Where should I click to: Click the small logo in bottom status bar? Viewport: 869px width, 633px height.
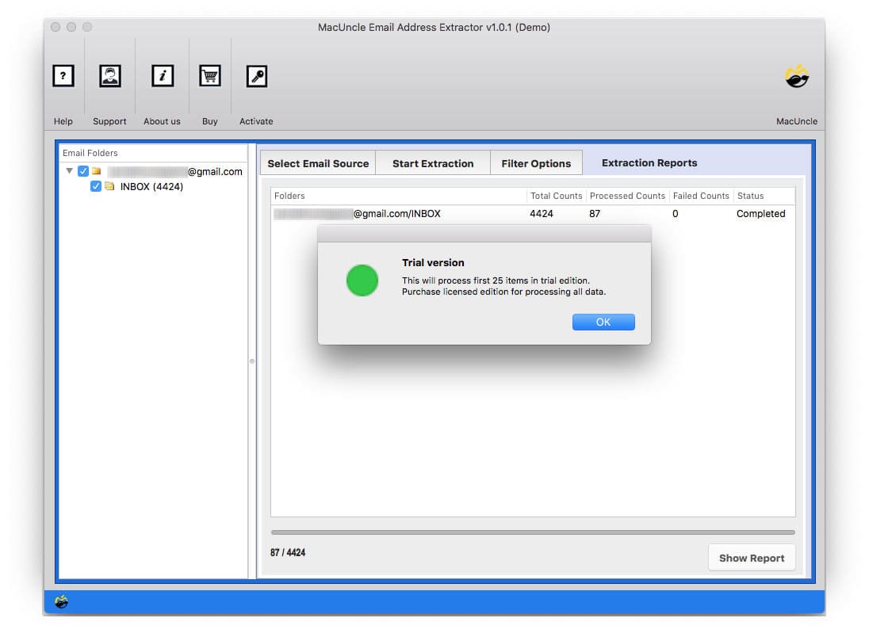tap(62, 602)
